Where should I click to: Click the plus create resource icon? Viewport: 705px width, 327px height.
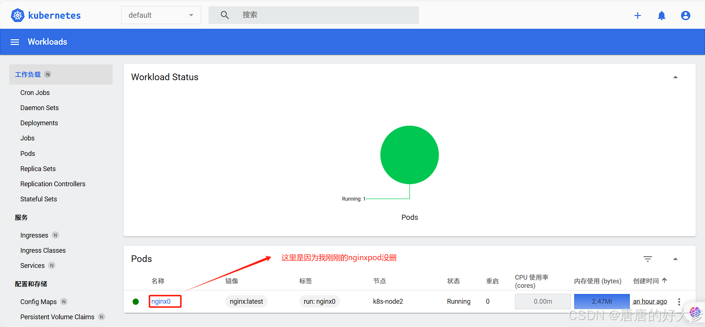[637, 16]
